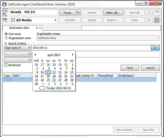Screen dimensions: 164x137
Task: Select day 23 in the calendar
Action: pos(36,80)
